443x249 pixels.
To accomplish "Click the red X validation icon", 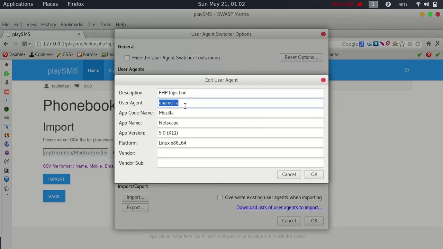I will (x=429, y=54).
